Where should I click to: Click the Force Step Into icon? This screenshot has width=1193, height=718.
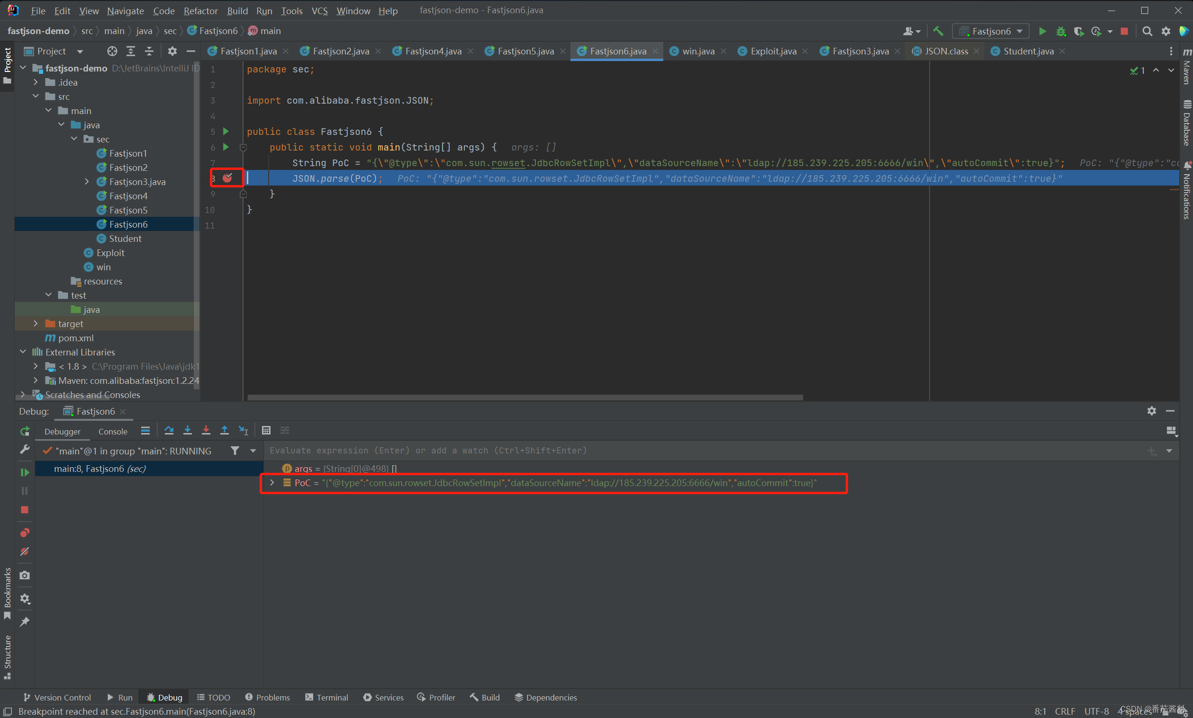tap(206, 430)
